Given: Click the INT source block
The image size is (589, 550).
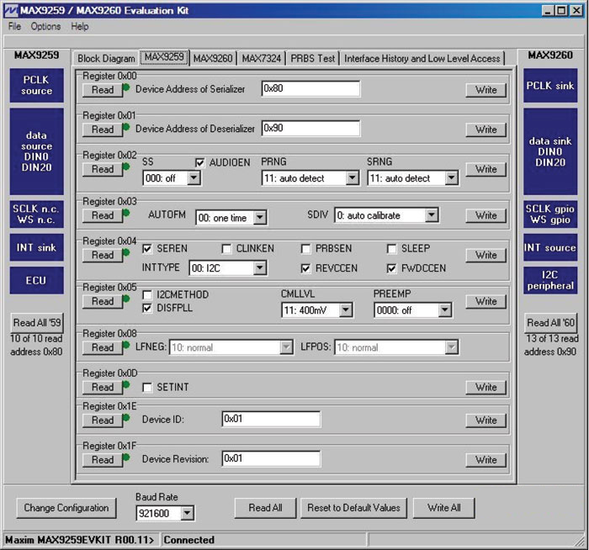Looking at the screenshot, I should click(x=550, y=247).
